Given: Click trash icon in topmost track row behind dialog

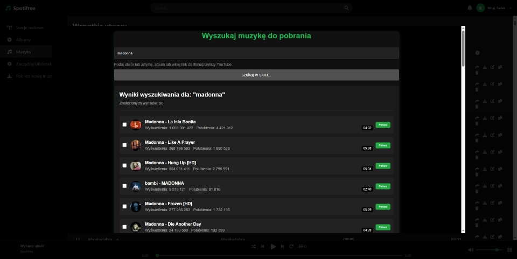Looking at the screenshot, I should coord(477,73).
